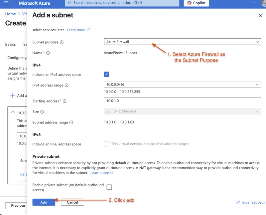Switch to Basics tab in background page
266x215 pixels.
[x=10, y=44]
